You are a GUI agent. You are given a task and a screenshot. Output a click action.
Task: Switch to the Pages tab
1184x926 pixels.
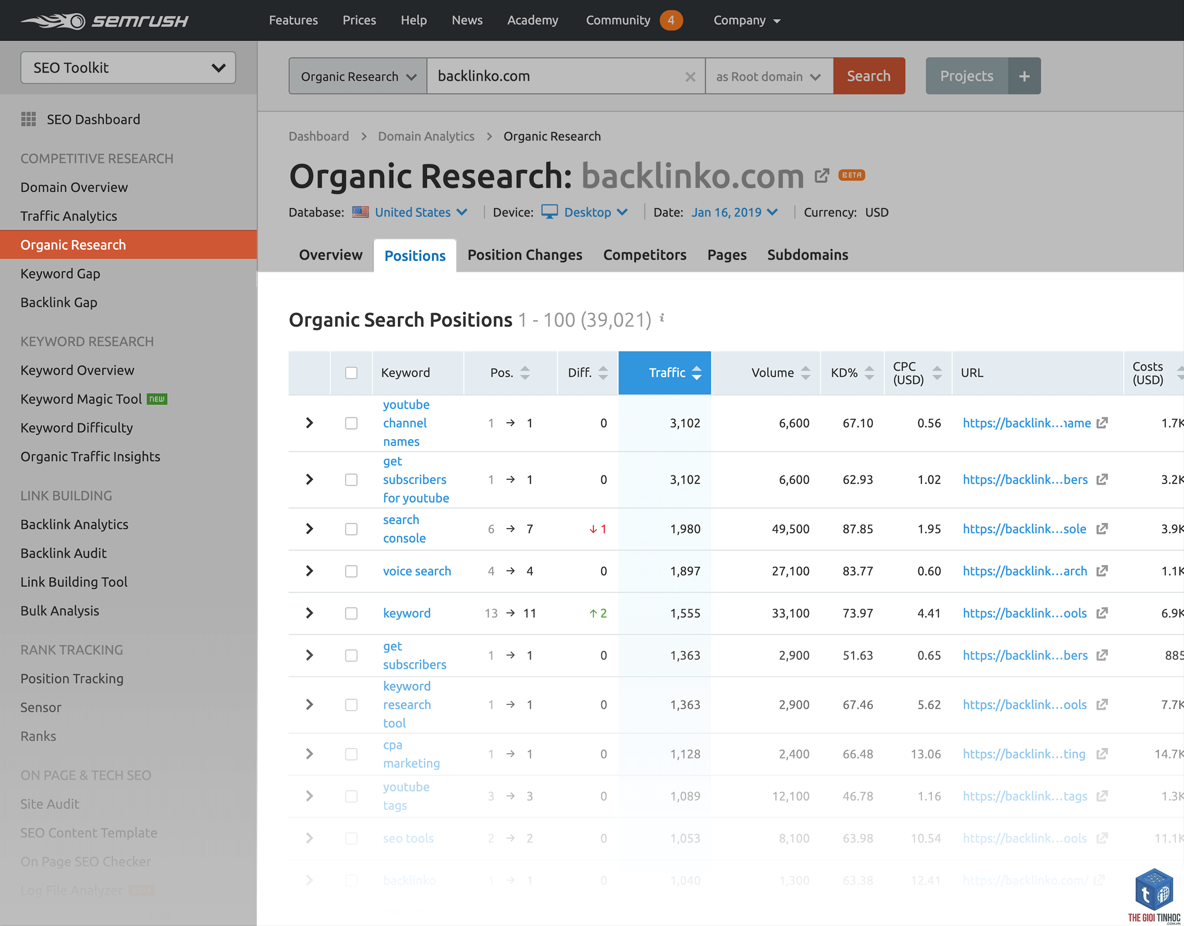point(727,255)
